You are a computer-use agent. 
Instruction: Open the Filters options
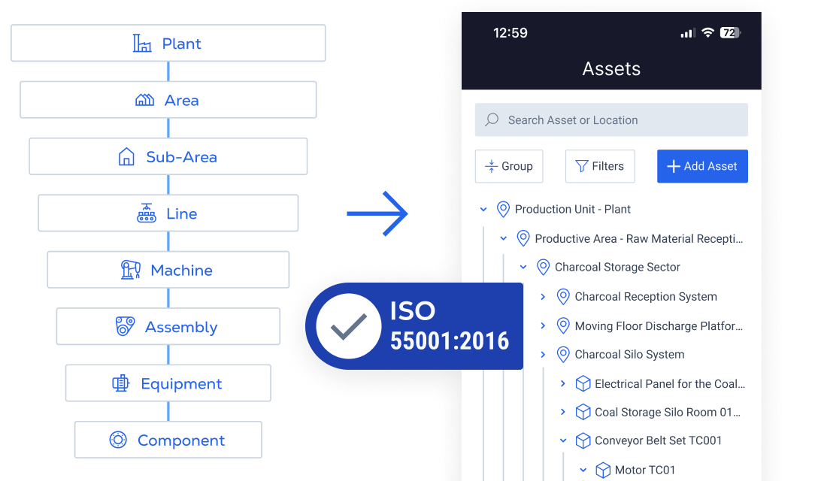tap(599, 166)
